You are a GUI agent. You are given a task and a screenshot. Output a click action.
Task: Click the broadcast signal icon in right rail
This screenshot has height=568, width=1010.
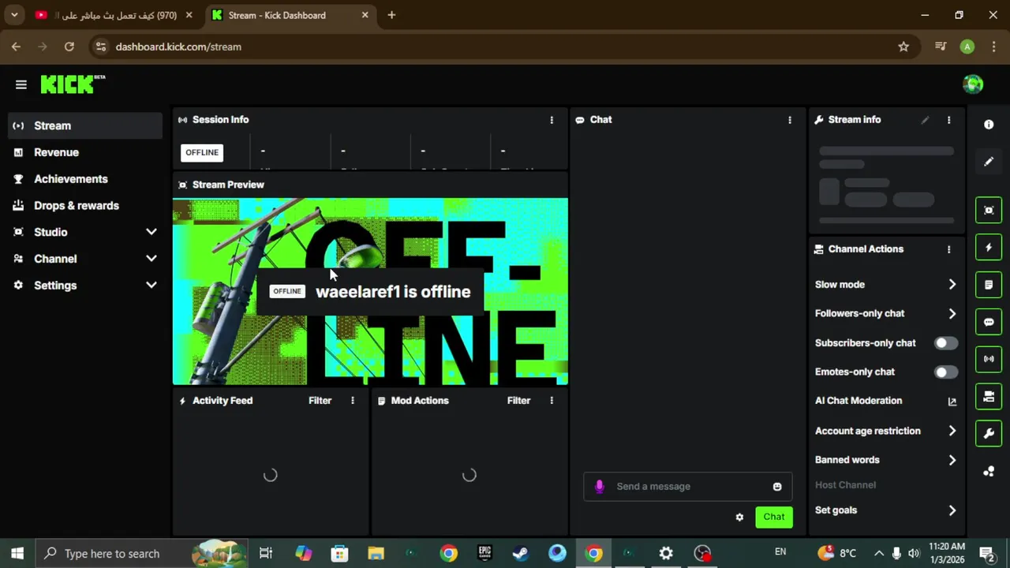[x=989, y=359]
